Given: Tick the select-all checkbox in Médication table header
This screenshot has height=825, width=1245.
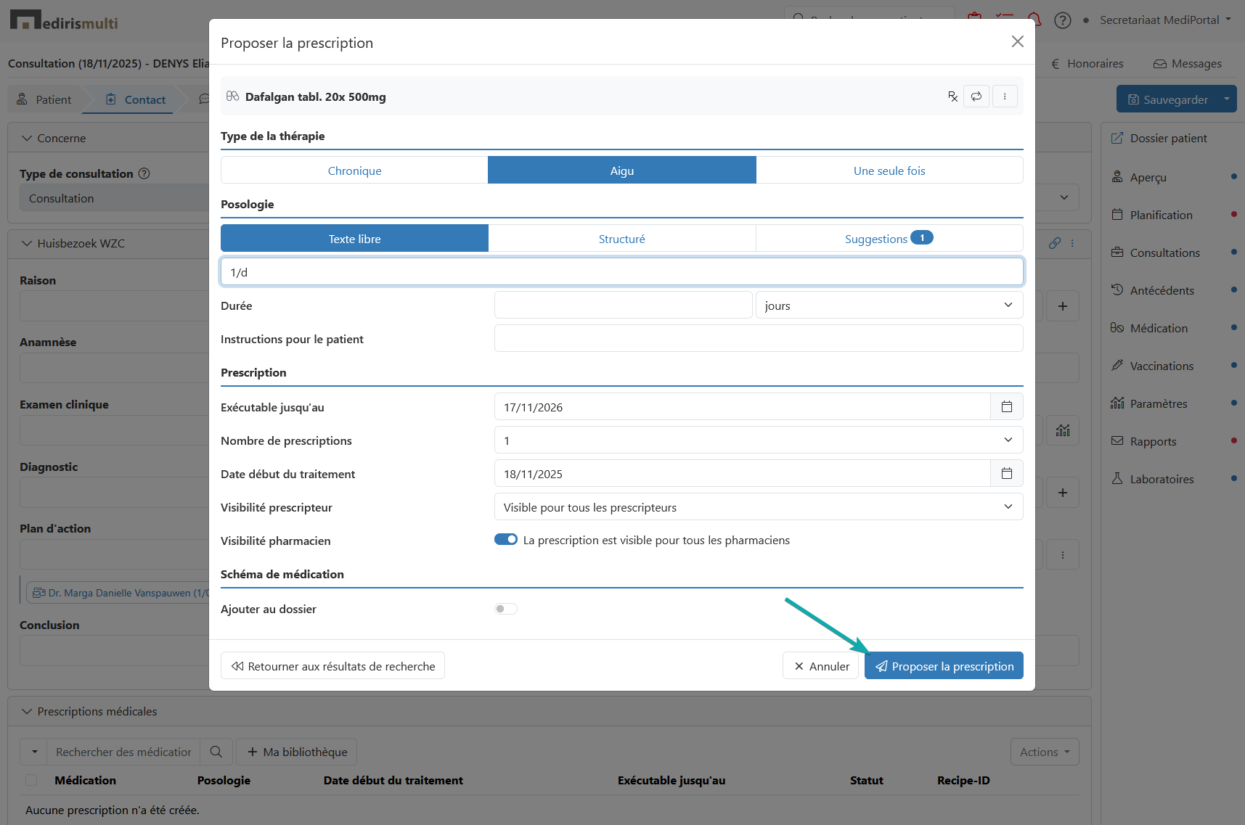Looking at the screenshot, I should tap(31, 780).
